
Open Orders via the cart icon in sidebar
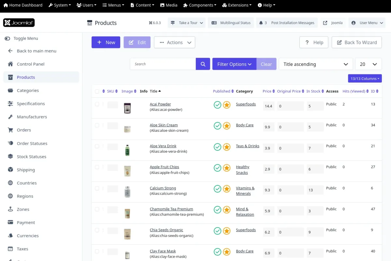(10, 130)
